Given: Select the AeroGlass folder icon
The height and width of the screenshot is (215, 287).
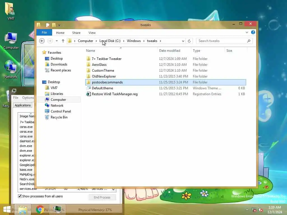Looking at the screenshot, I should (x=89, y=65).
